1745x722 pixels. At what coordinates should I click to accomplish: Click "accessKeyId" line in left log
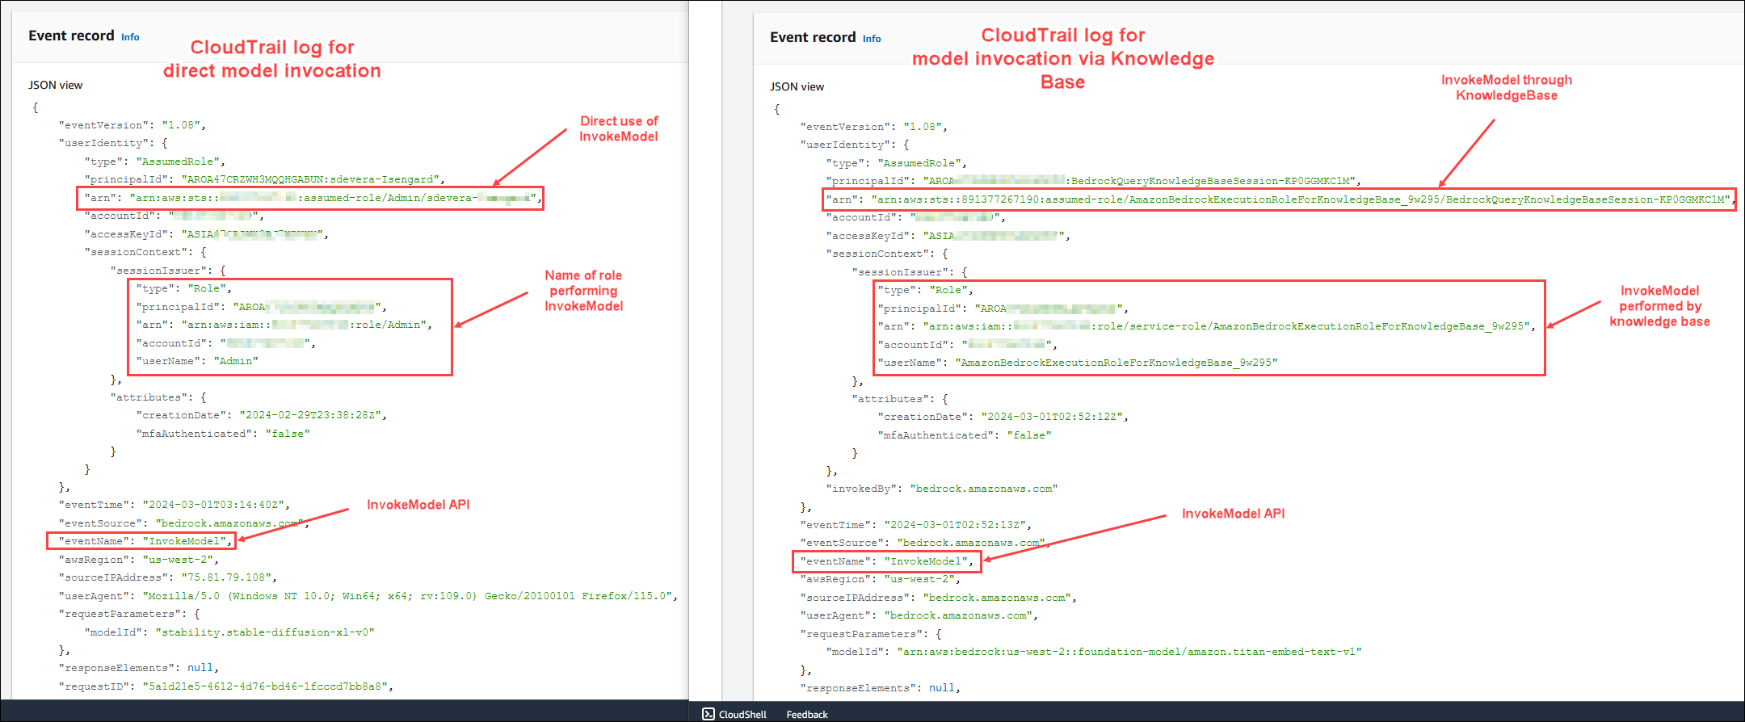207,234
